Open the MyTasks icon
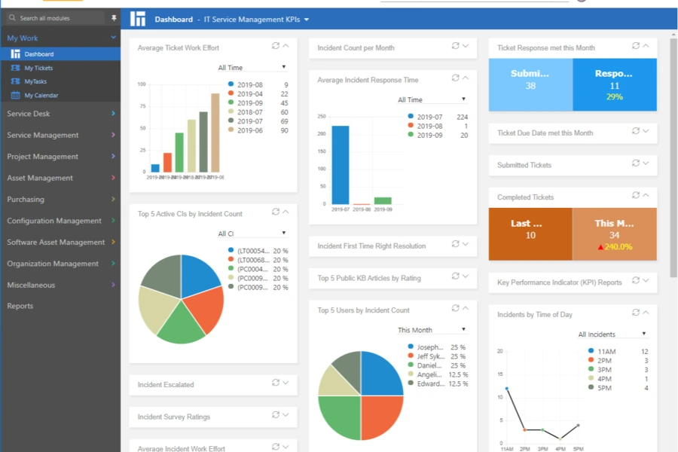The height and width of the screenshot is (452, 678). (x=16, y=81)
